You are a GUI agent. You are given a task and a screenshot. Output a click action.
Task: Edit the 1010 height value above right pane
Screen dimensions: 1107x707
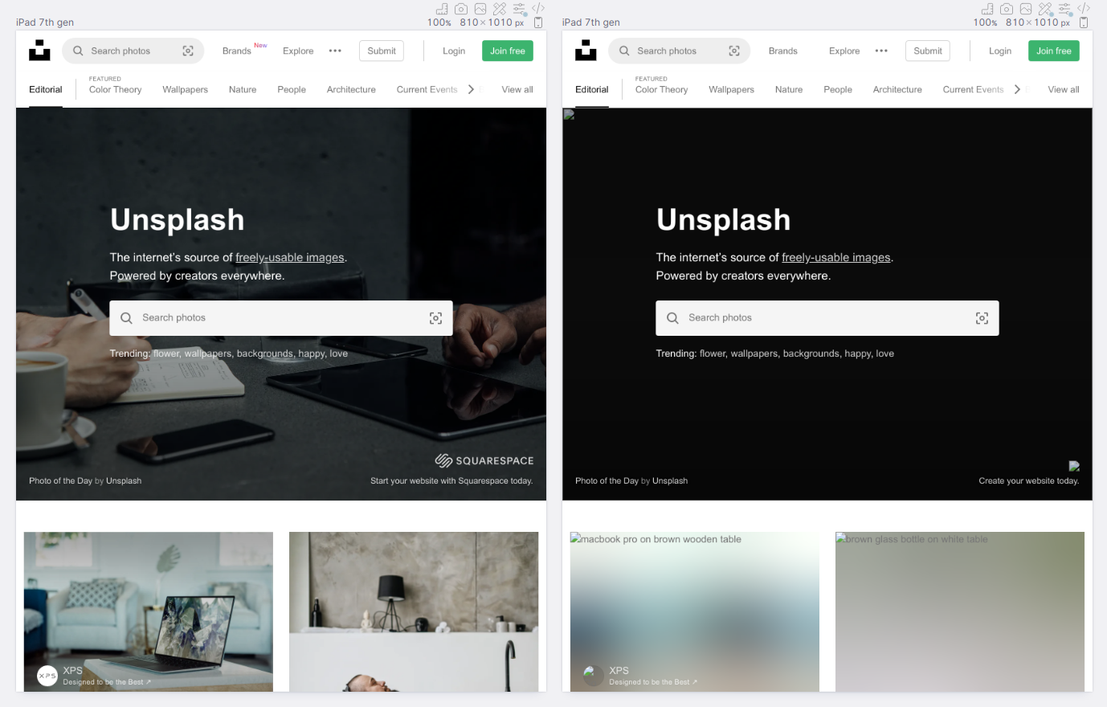(x=1047, y=22)
